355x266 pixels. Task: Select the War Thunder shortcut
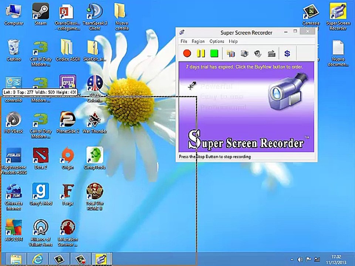click(x=95, y=123)
